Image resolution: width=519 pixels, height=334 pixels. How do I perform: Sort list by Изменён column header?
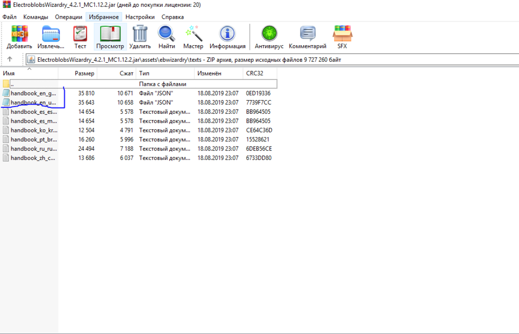tap(218, 73)
